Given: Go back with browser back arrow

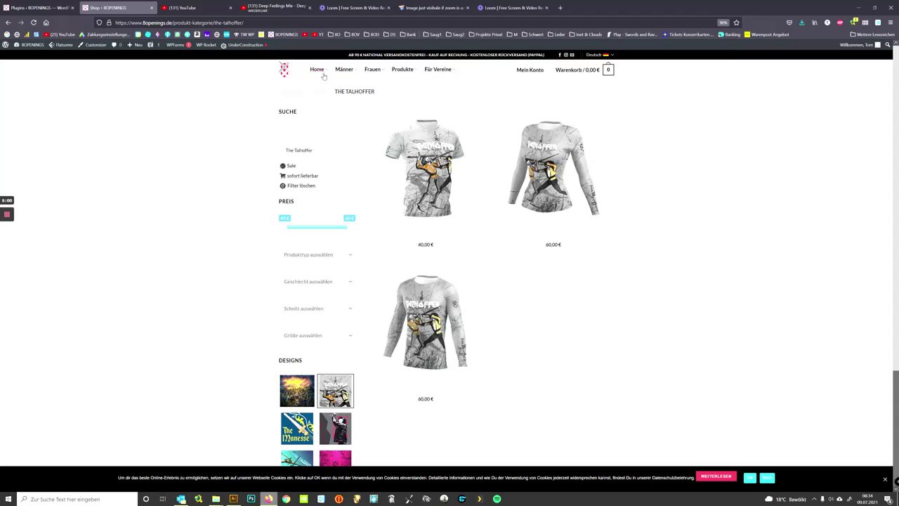Looking at the screenshot, I should [x=8, y=22].
